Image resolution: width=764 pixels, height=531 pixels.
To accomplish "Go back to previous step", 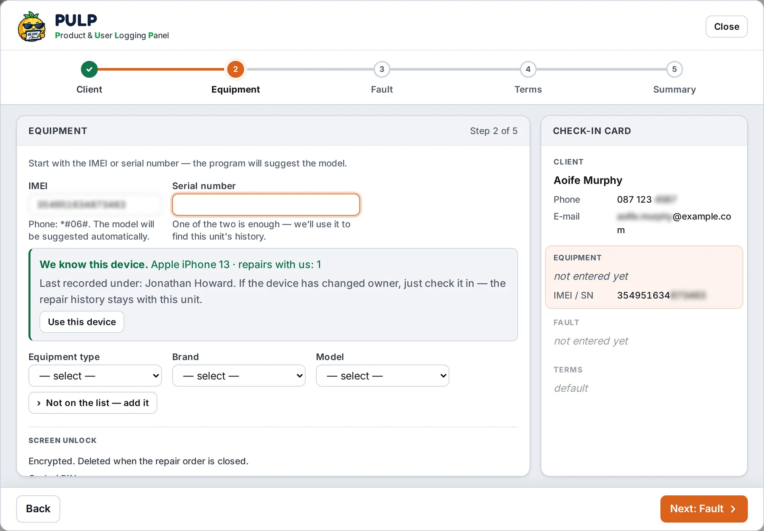I will point(38,509).
